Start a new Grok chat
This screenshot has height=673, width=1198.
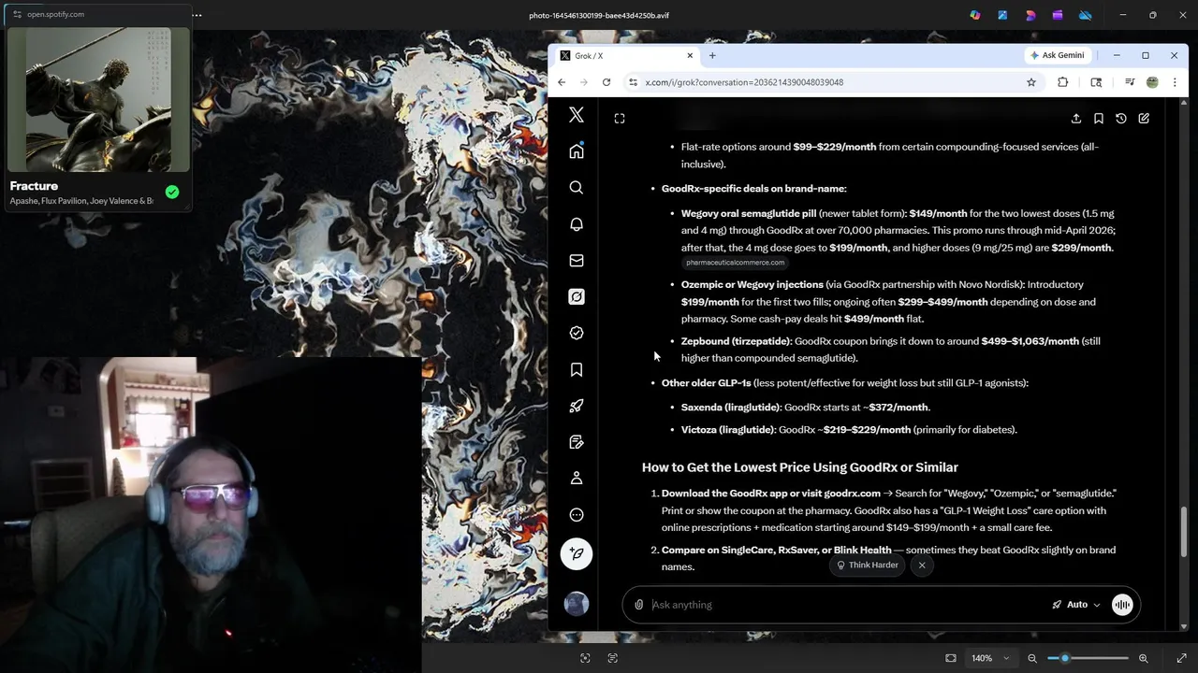click(1144, 119)
